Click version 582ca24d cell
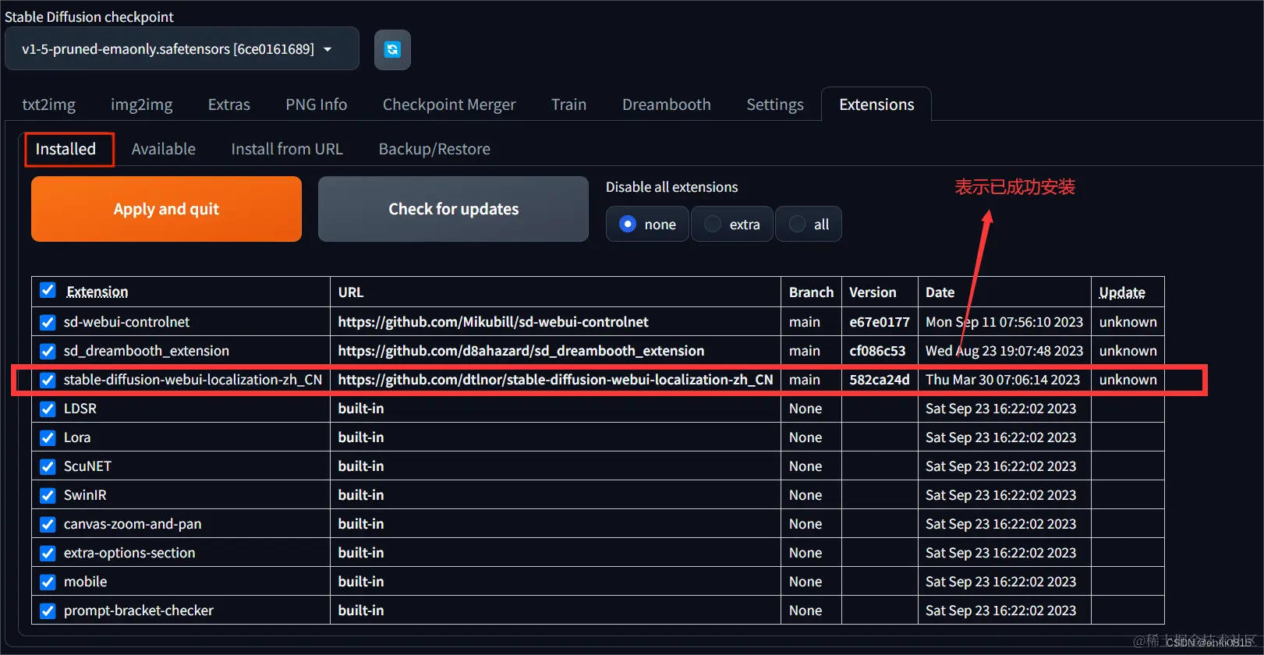 point(880,380)
